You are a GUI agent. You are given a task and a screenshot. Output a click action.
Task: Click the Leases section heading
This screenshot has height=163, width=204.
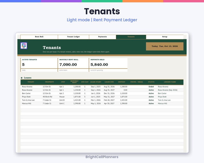[27, 78]
